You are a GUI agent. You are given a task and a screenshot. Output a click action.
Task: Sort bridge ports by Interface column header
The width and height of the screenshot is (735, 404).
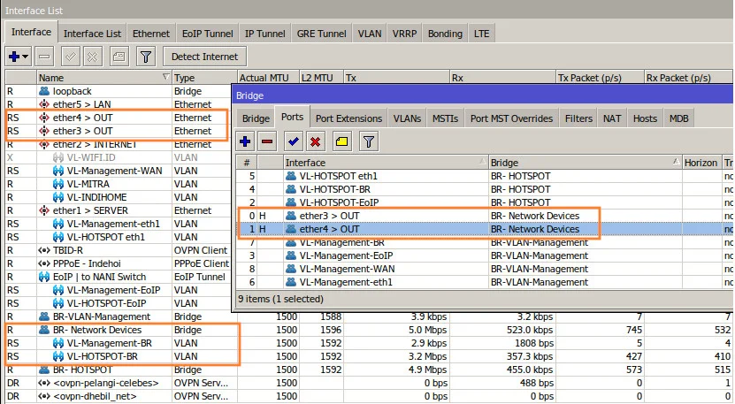[x=386, y=163]
